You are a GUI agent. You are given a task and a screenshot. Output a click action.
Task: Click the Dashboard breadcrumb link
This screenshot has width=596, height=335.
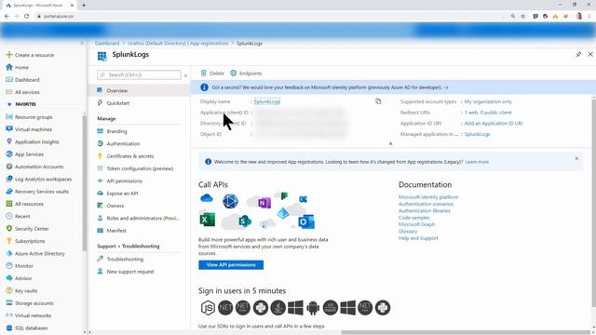[x=107, y=44]
